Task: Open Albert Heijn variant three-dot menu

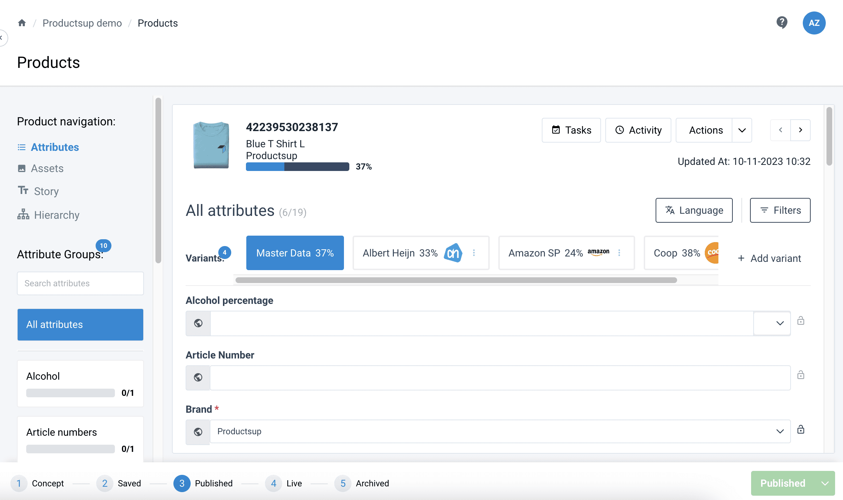Action: (x=474, y=253)
